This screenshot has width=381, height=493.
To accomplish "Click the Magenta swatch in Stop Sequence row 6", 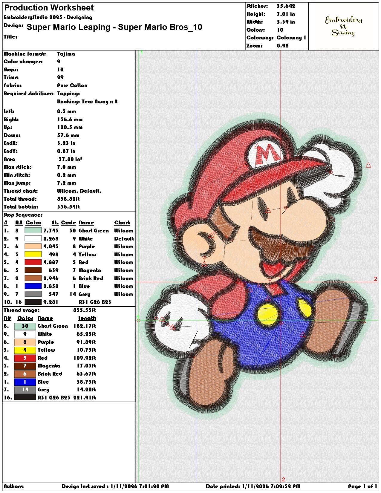I will [33, 270].
